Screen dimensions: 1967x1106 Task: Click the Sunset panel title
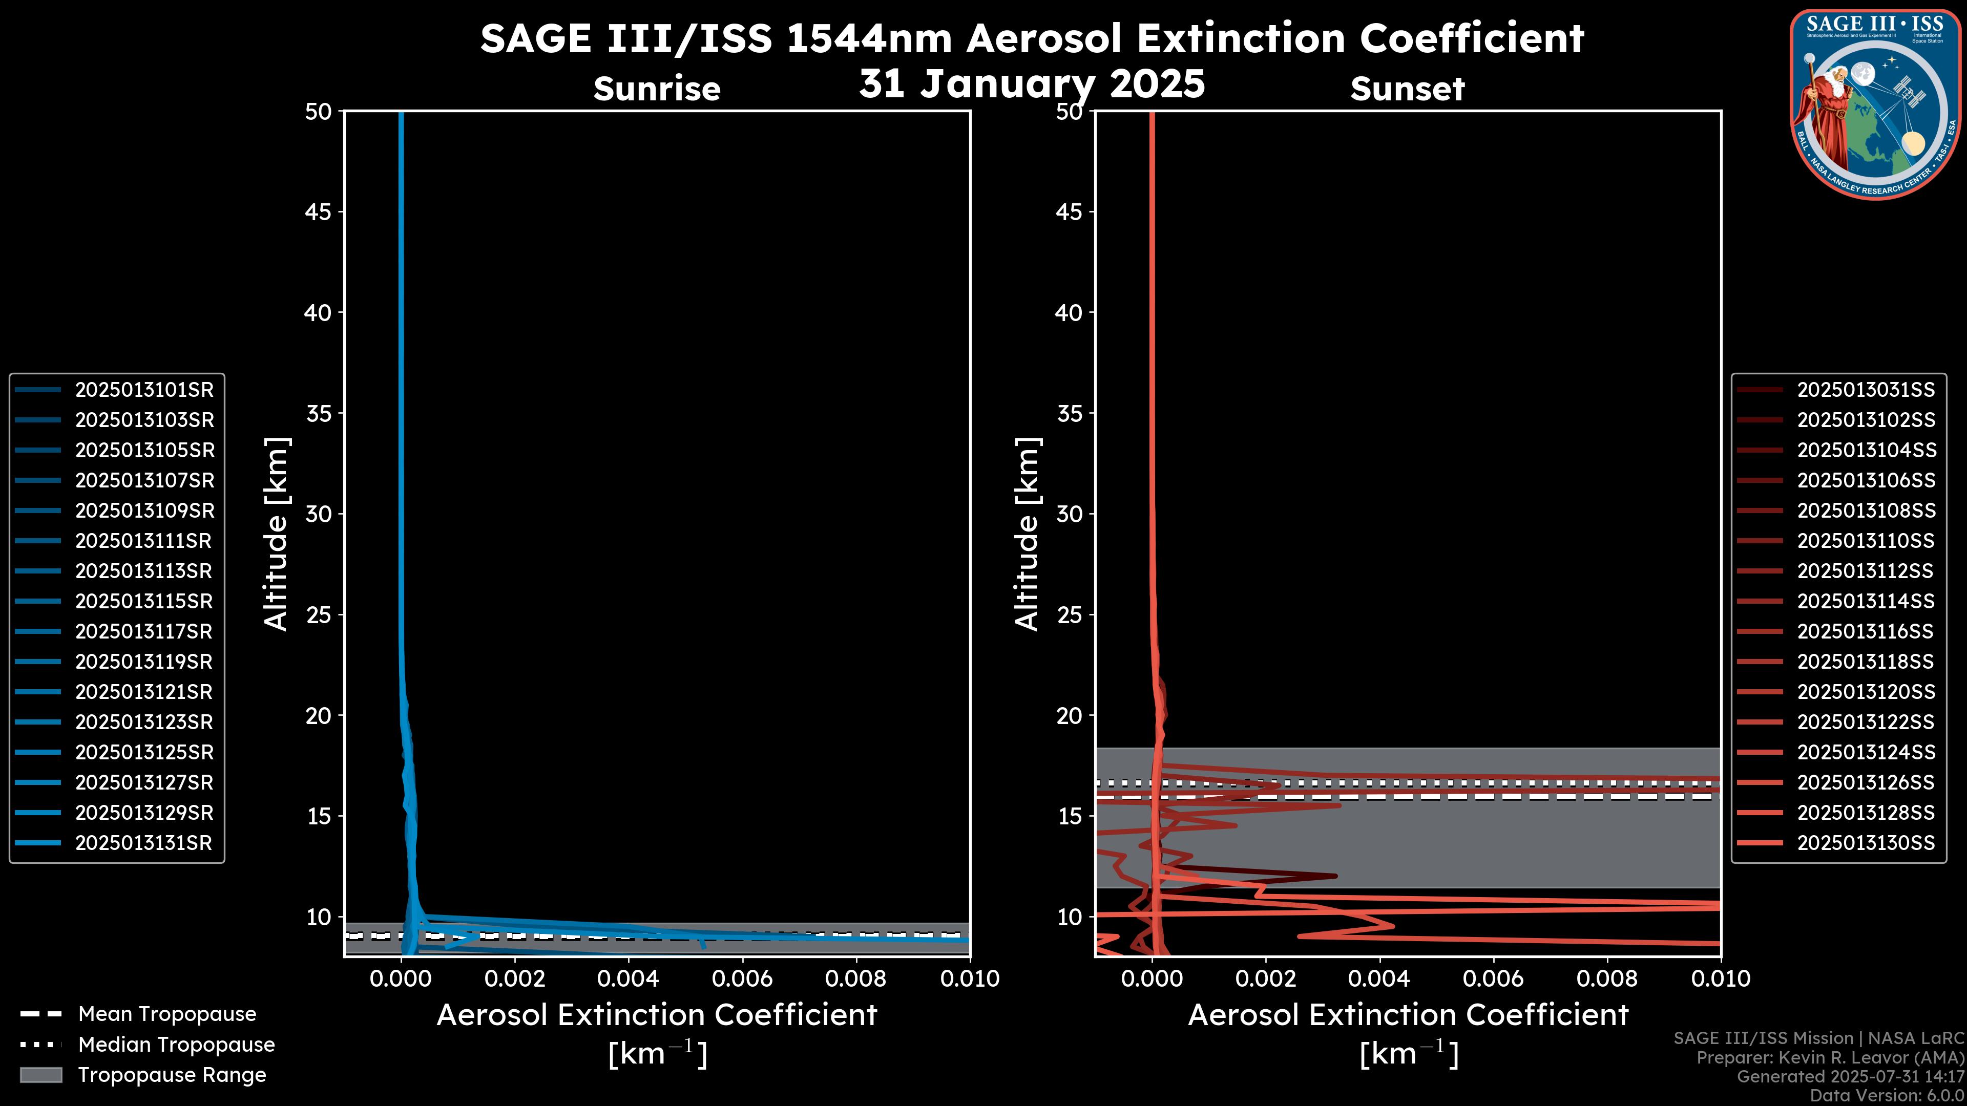1407,89
